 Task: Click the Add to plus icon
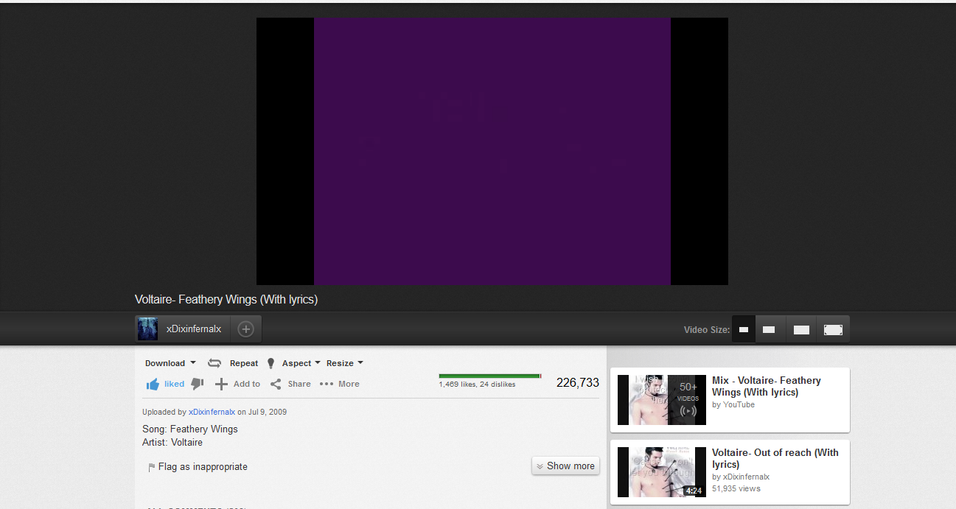coord(221,383)
